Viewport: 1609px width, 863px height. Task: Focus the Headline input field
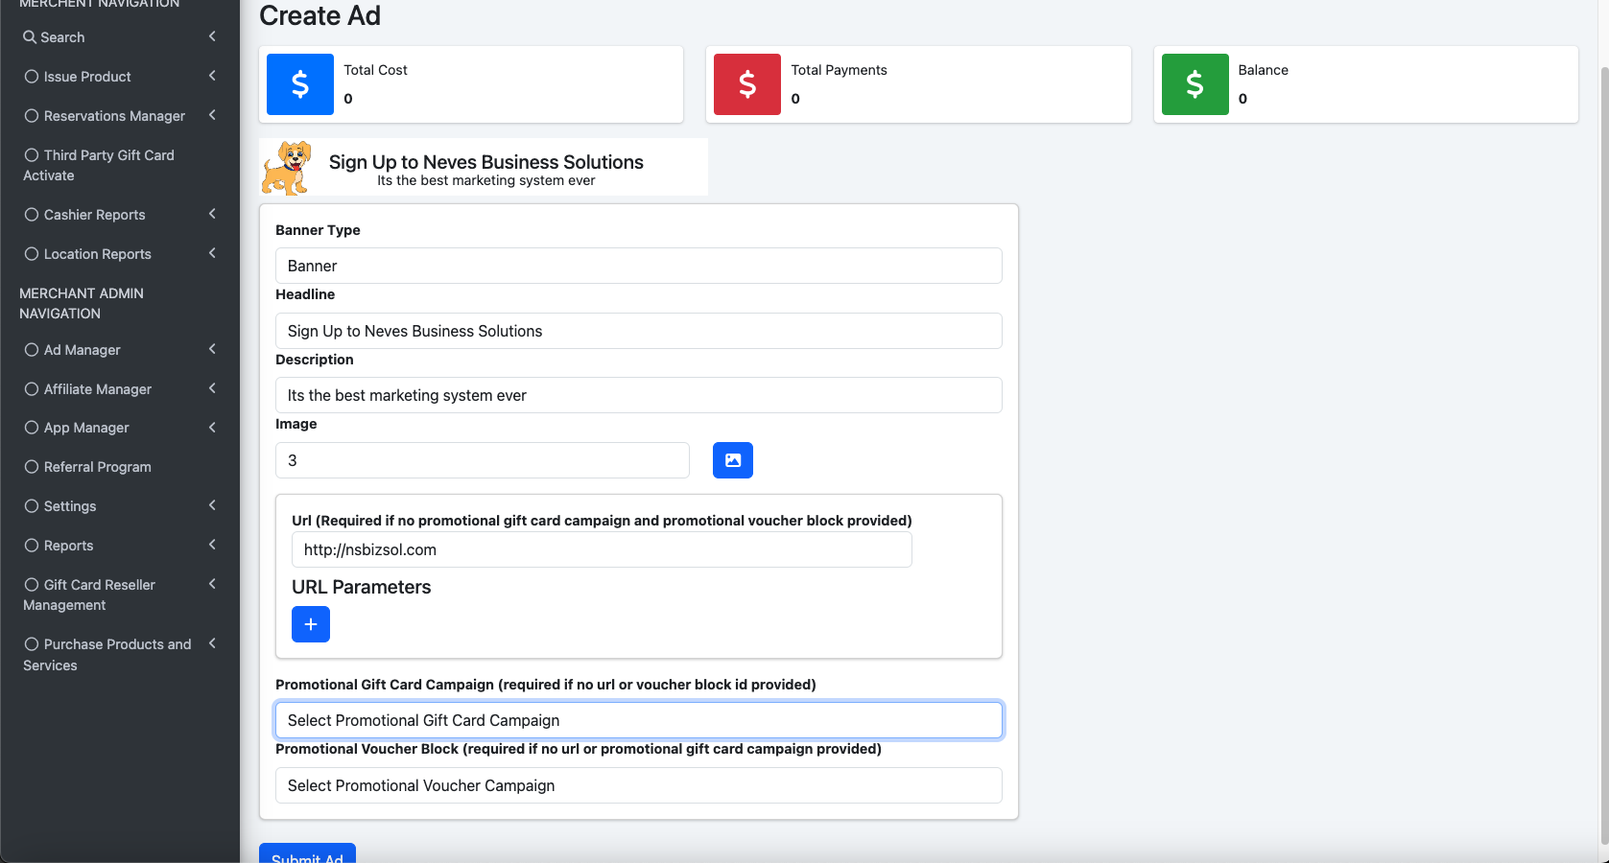click(x=639, y=331)
